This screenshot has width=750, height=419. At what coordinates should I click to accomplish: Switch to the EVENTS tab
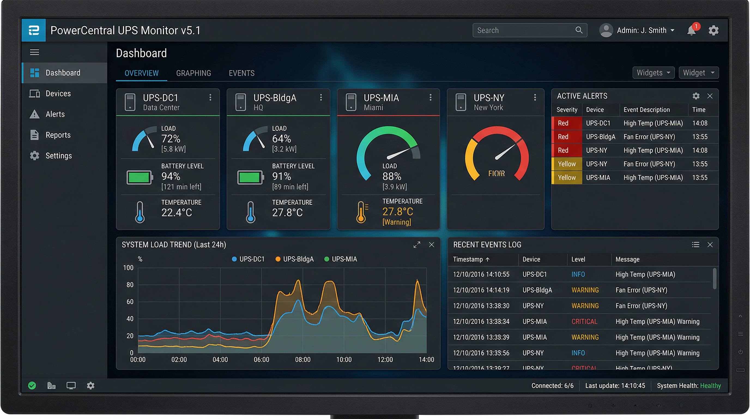(241, 73)
